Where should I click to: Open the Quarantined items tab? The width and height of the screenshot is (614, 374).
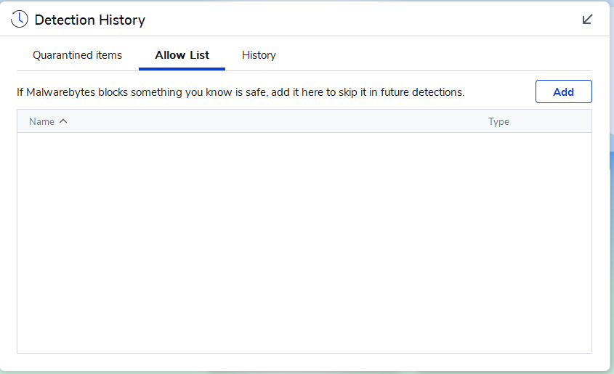click(78, 55)
